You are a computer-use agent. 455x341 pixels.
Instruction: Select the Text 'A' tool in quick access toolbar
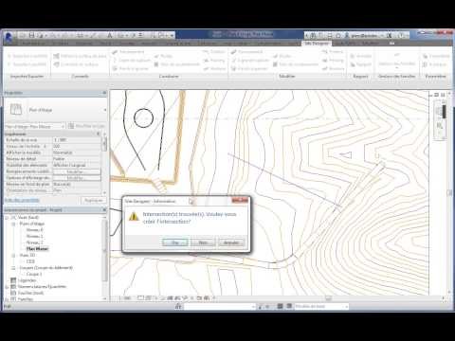click(110, 35)
